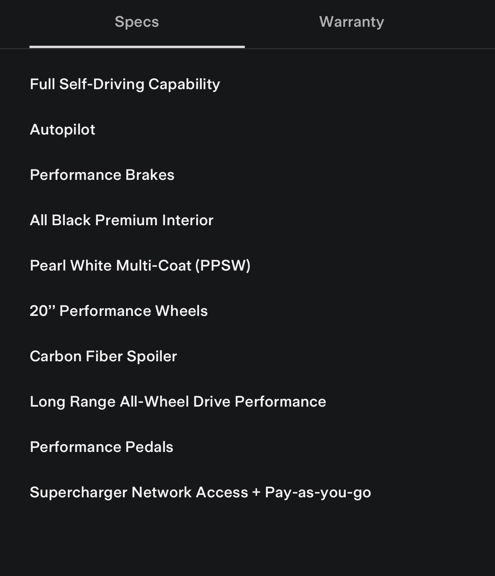Screen dimensions: 495x576
Task: Tap the word Brakes in the list
Action: (x=150, y=175)
